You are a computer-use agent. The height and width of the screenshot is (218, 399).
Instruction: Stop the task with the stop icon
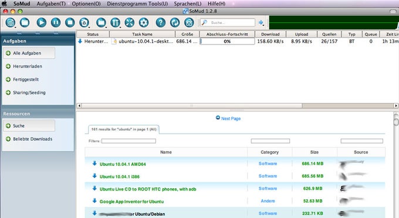70,23
